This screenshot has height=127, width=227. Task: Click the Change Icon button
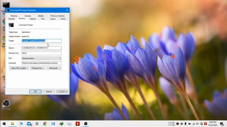pos(38,68)
